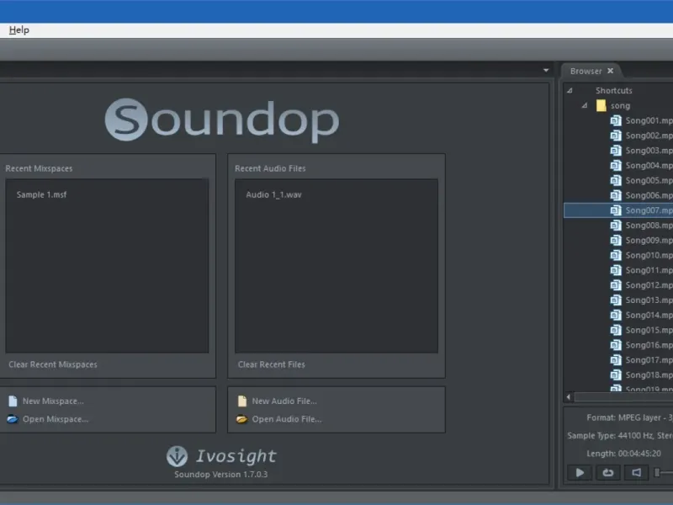Select Song014.mp3 in the browser tree

coord(649,315)
